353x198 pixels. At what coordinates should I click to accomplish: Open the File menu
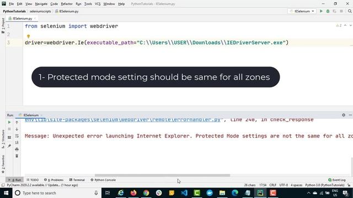pyautogui.click(x=11, y=4)
